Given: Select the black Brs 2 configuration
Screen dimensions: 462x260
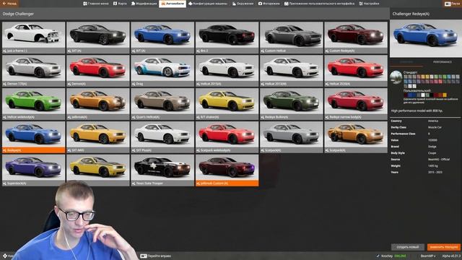Looking at the screenshot, I should point(227,38).
